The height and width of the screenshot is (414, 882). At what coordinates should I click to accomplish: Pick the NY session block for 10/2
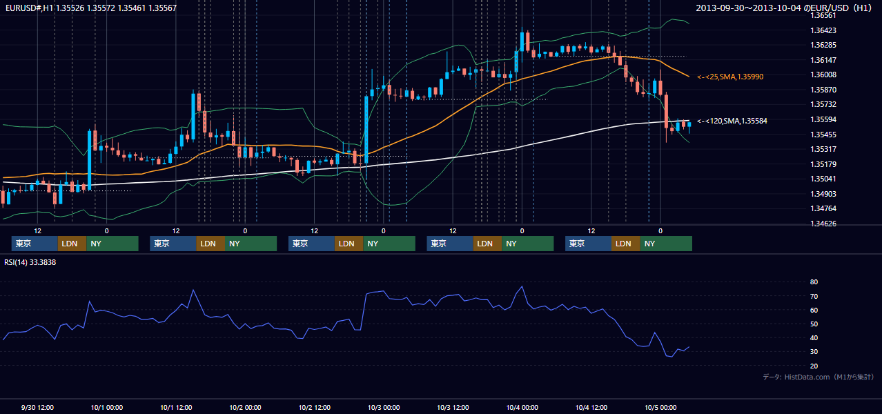point(389,244)
